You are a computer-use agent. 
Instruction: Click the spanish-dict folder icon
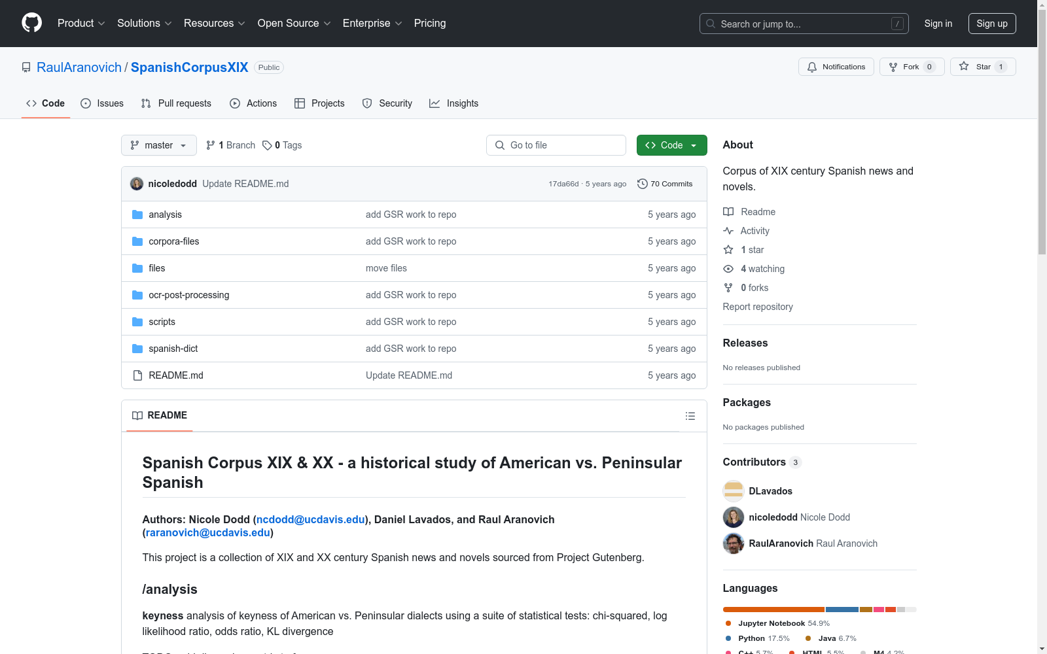tap(137, 349)
